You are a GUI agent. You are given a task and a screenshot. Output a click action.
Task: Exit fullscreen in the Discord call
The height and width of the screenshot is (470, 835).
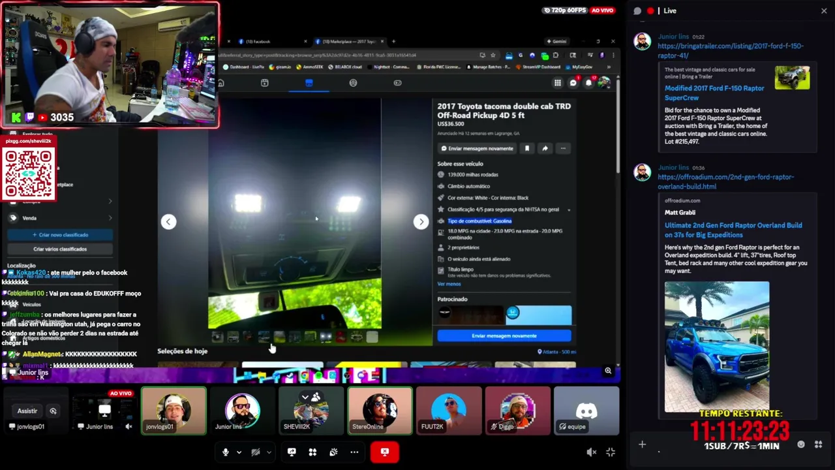point(611,452)
